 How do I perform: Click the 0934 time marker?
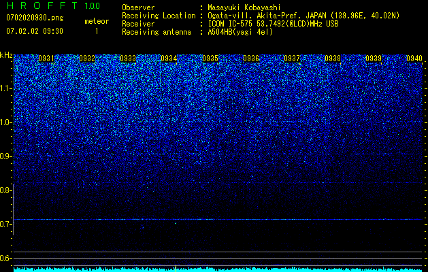click(169, 58)
